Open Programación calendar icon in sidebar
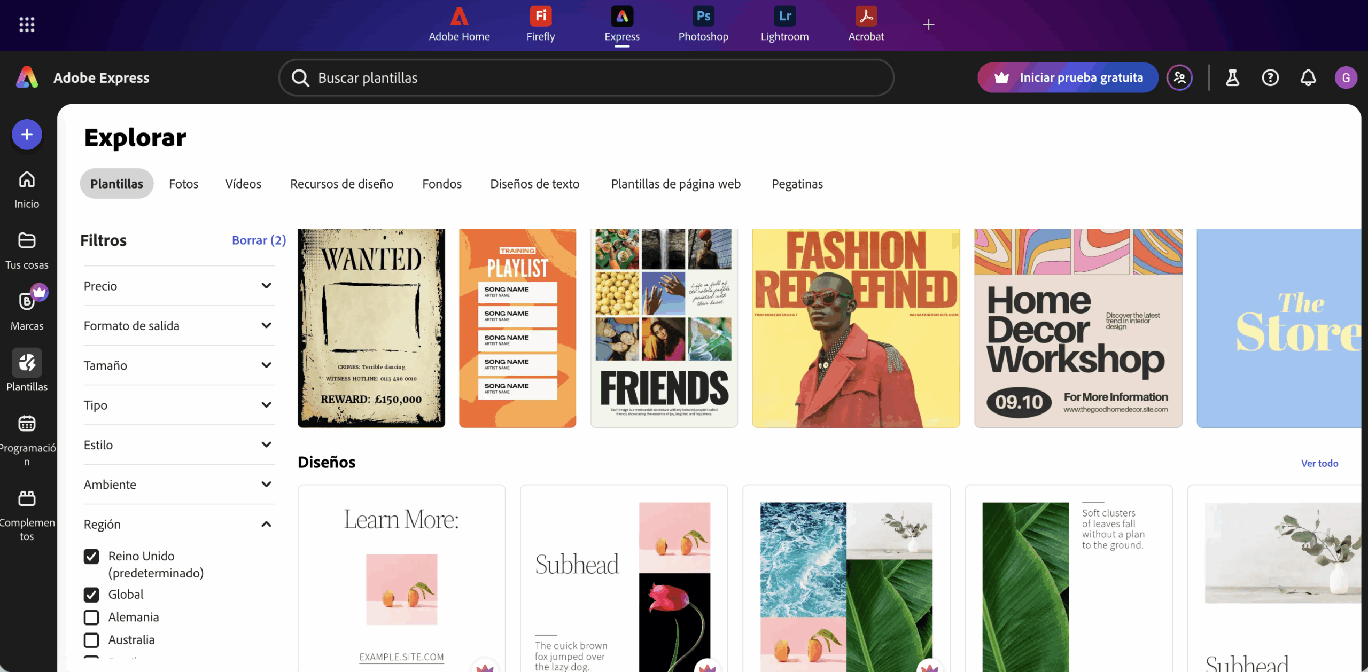 pos(27,424)
